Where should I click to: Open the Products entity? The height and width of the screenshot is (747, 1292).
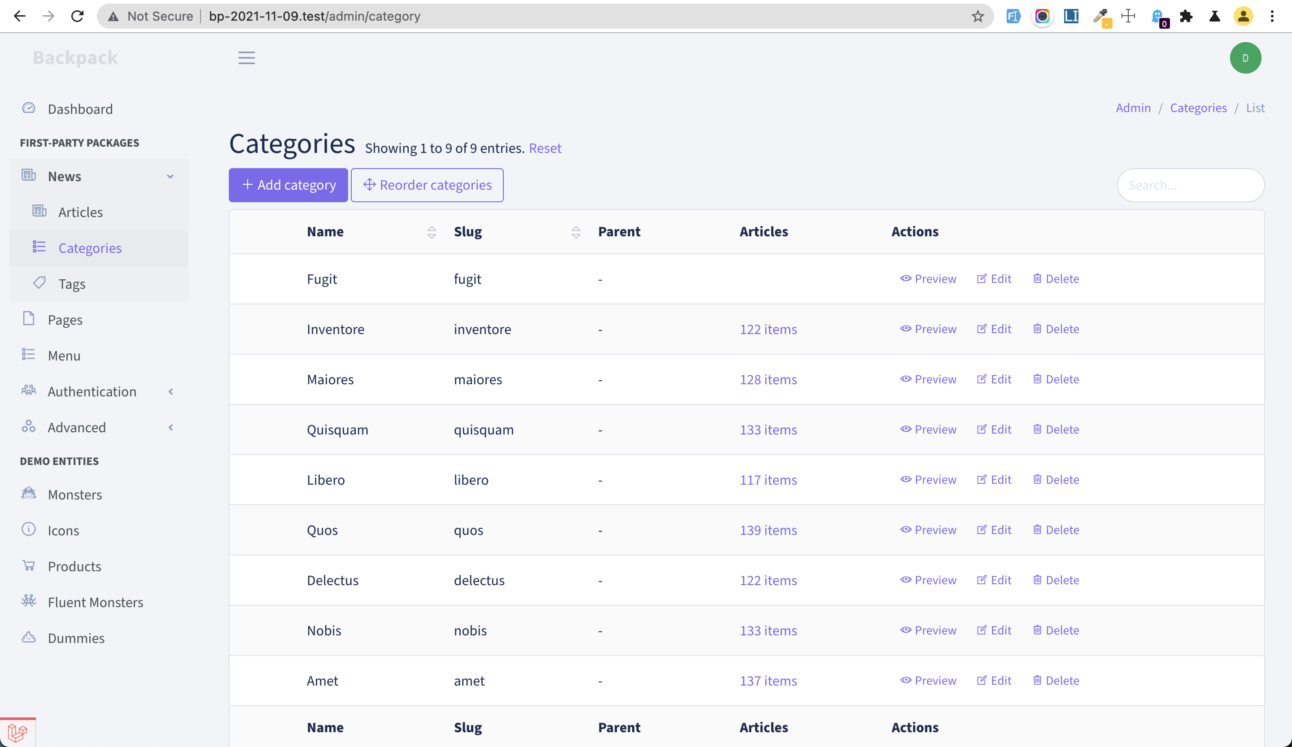pos(74,566)
